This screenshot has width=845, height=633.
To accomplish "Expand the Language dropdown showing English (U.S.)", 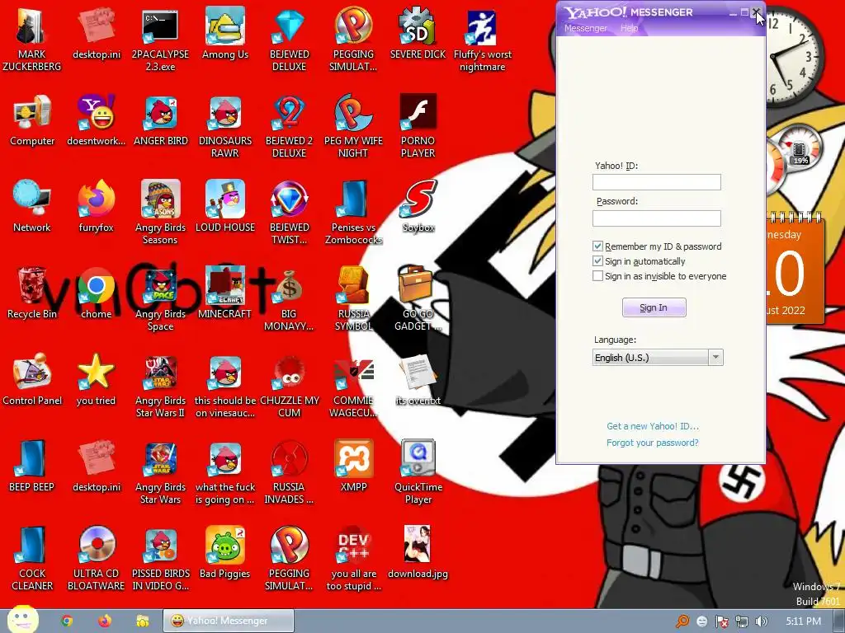I will click(x=658, y=358).
